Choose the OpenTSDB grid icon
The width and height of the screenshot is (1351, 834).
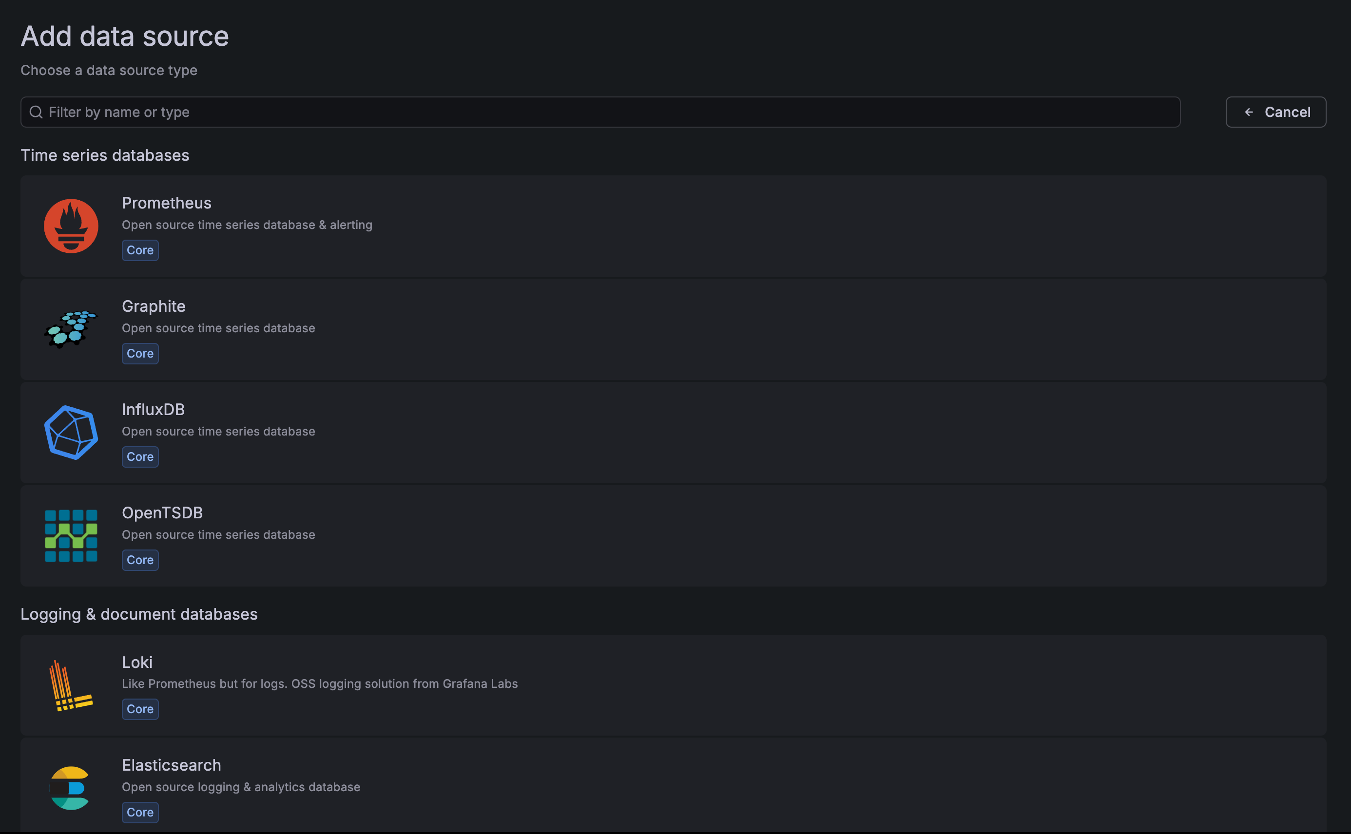71,535
